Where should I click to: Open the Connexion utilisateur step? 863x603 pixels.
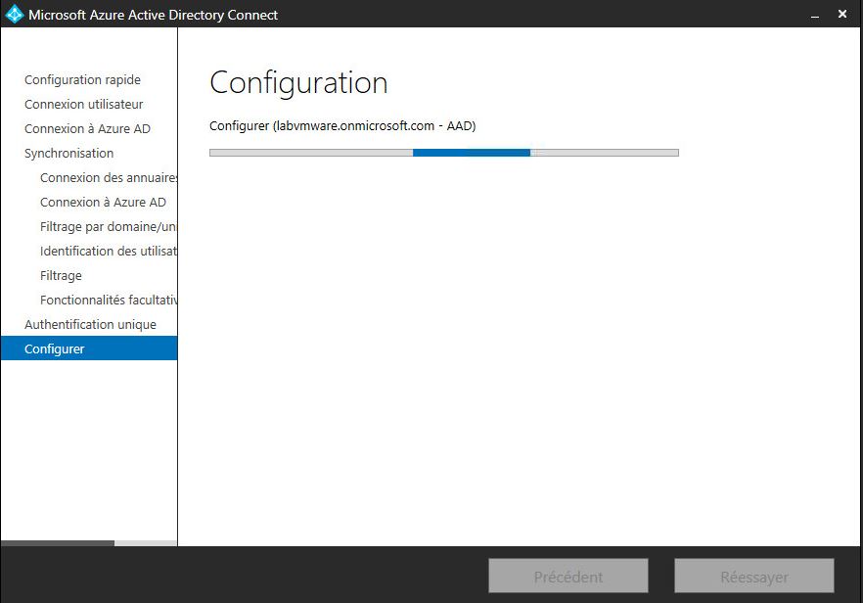click(x=84, y=104)
